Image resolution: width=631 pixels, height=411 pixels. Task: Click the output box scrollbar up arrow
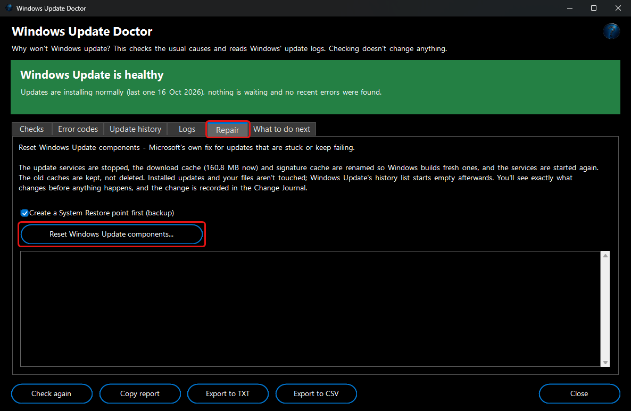(605, 256)
